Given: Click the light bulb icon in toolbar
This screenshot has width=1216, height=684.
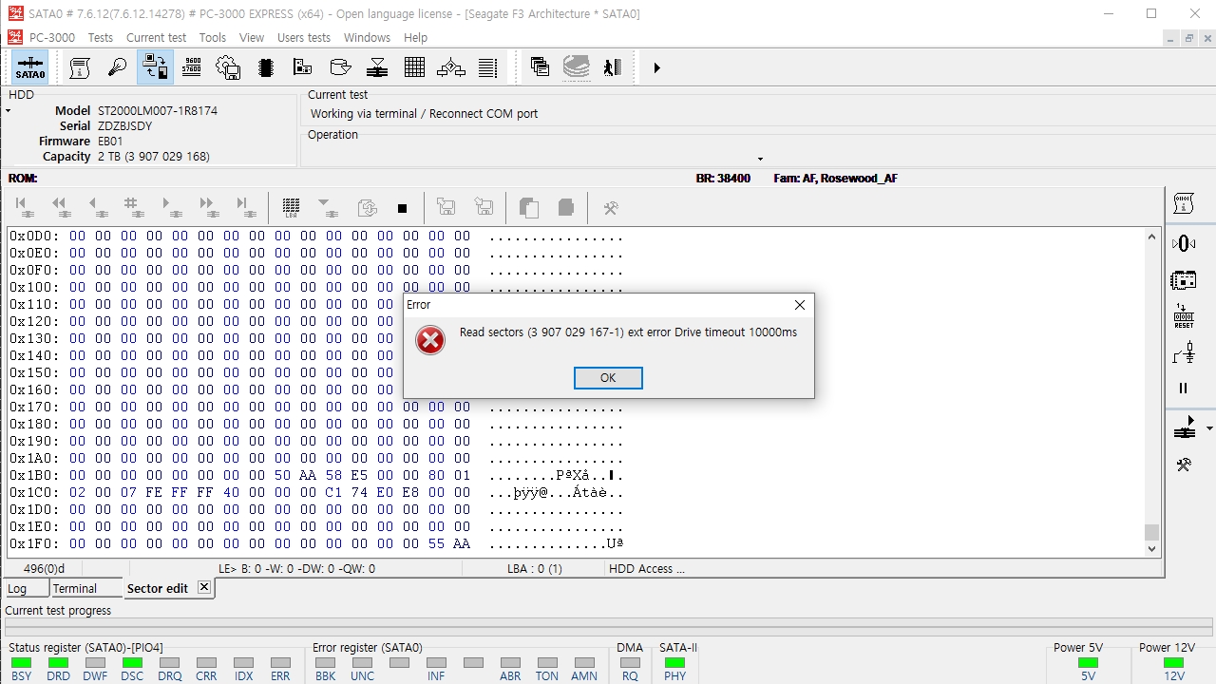Looking at the screenshot, I should (117, 67).
